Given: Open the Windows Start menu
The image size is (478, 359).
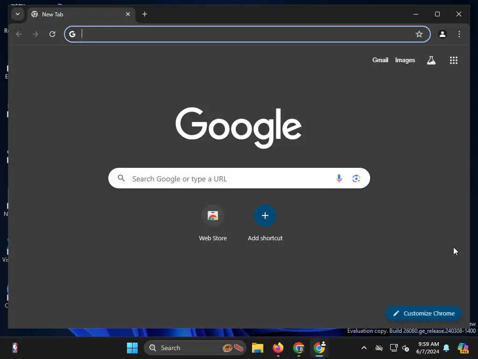Looking at the screenshot, I should [132, 348].
